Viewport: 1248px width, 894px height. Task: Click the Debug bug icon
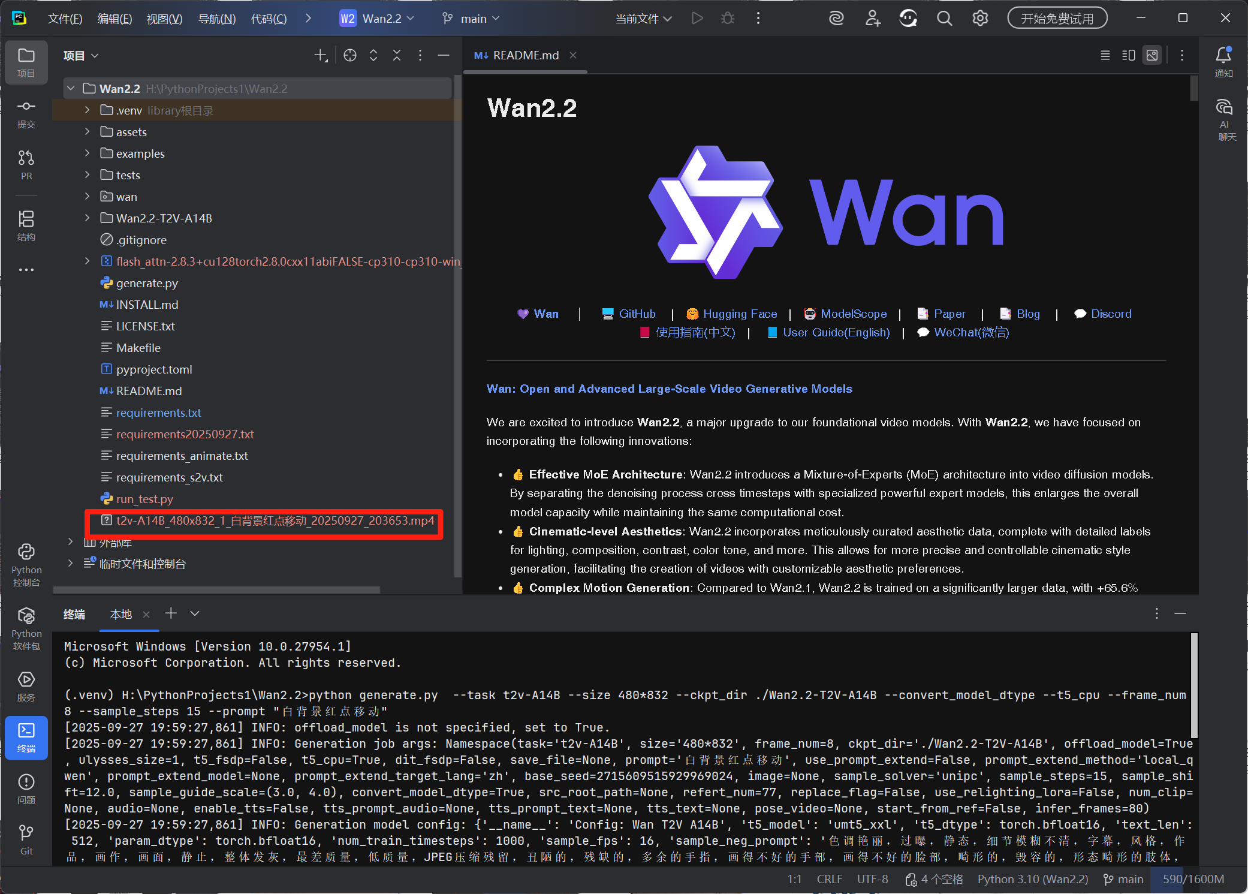[728, 19]
